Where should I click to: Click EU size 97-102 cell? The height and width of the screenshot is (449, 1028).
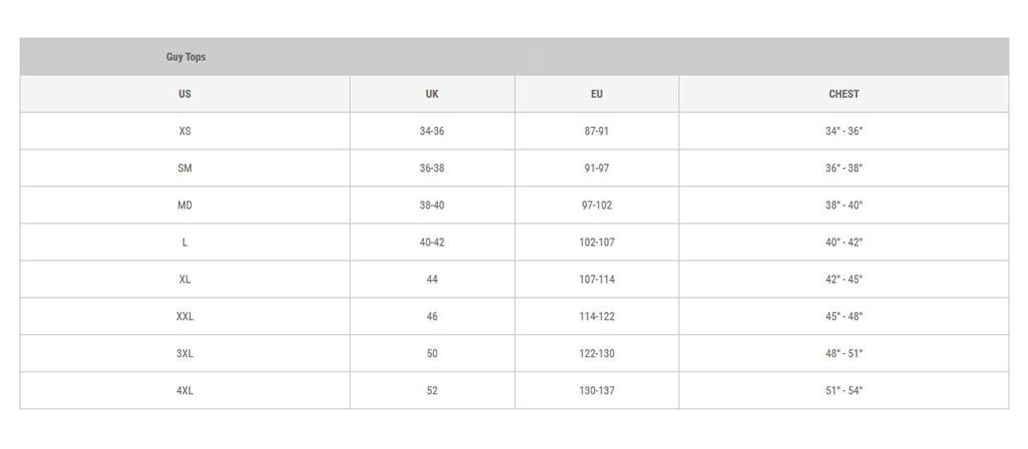(597, 205)
